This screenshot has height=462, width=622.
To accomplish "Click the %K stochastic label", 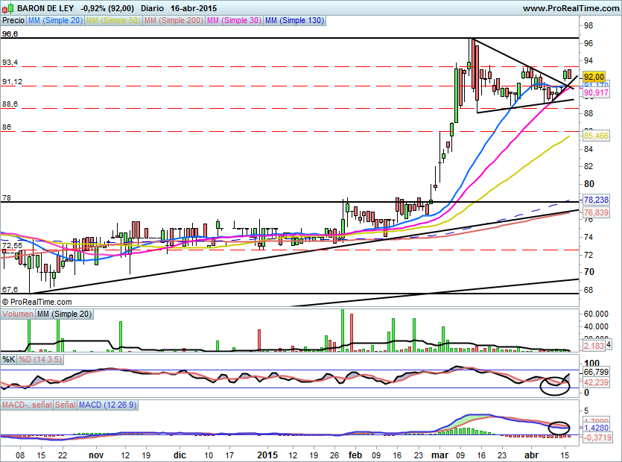I will 9,360.
